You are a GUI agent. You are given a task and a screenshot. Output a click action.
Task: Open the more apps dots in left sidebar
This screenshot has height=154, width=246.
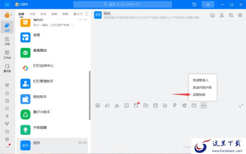point(7,147)
